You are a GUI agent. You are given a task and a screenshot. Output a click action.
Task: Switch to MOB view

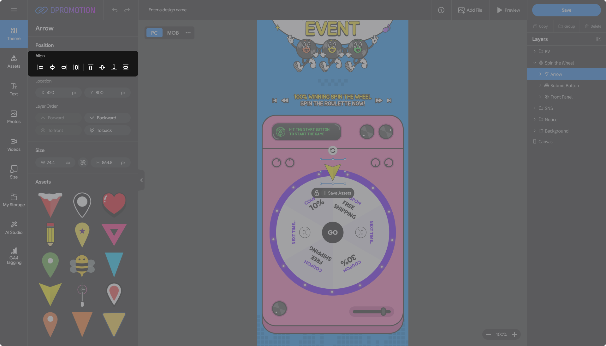pos(173,33)
